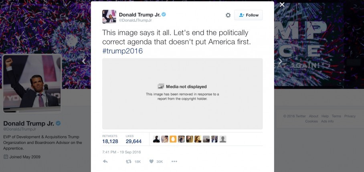The height and width of the screenshot is (172, 364).
Task: Click the tweet author's avatar thumbnail
Action: tap(109, 16)
